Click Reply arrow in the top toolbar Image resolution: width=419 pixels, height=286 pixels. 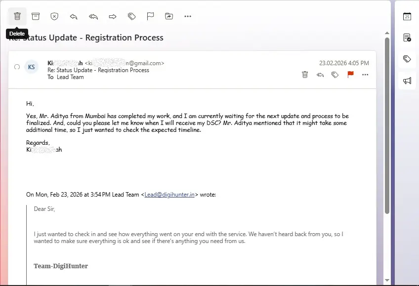(74, 16)
